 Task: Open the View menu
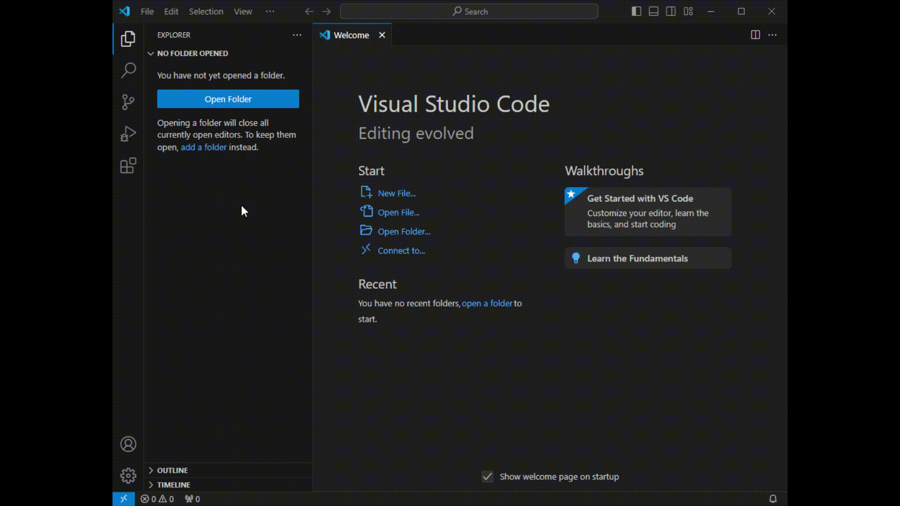243,12
